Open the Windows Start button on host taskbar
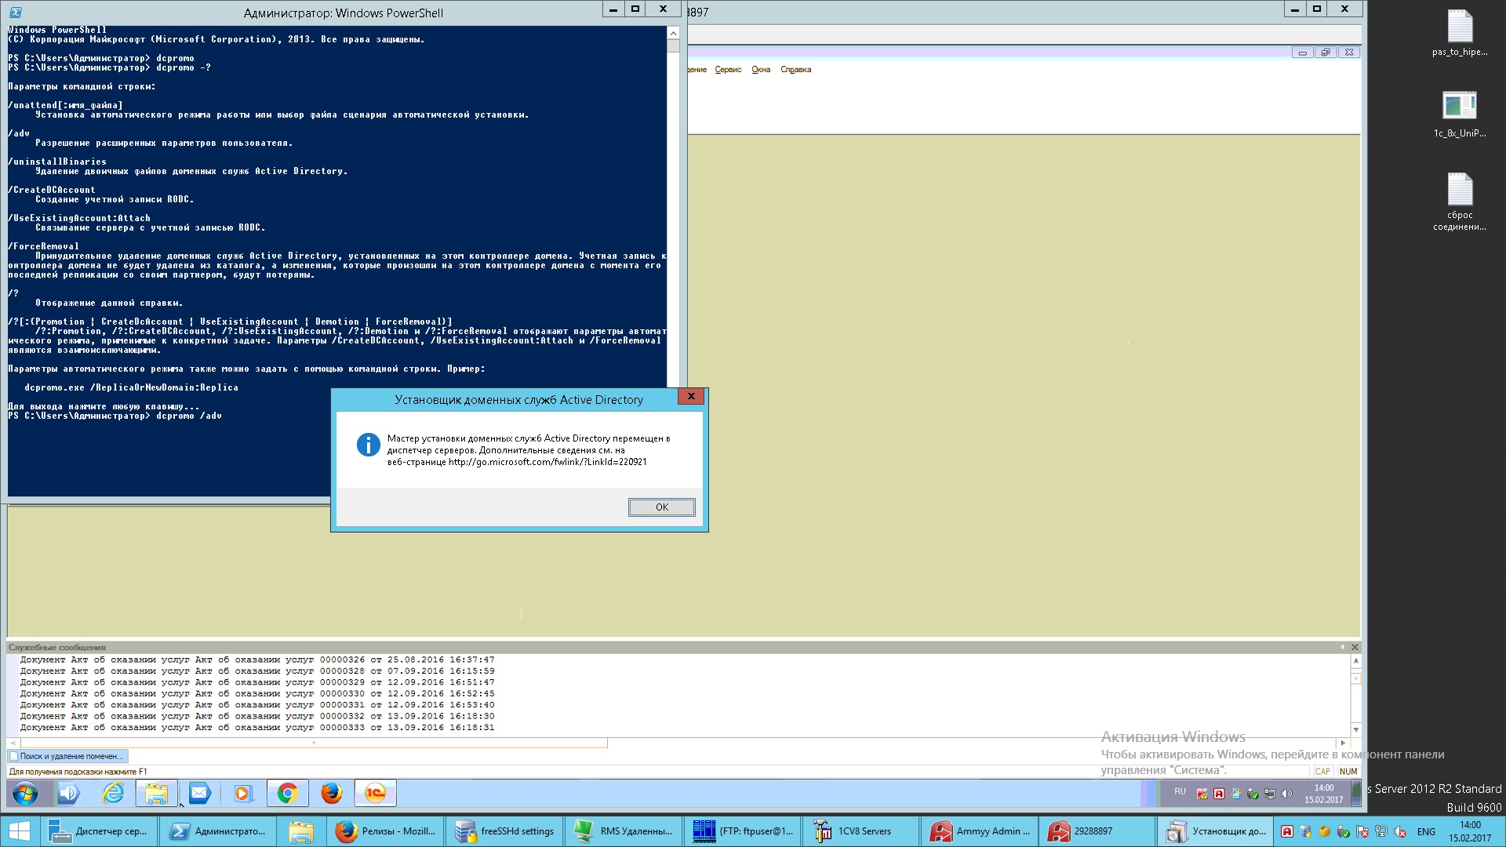The height and width of the screenshot is (847, 1506). coord(19,831)
